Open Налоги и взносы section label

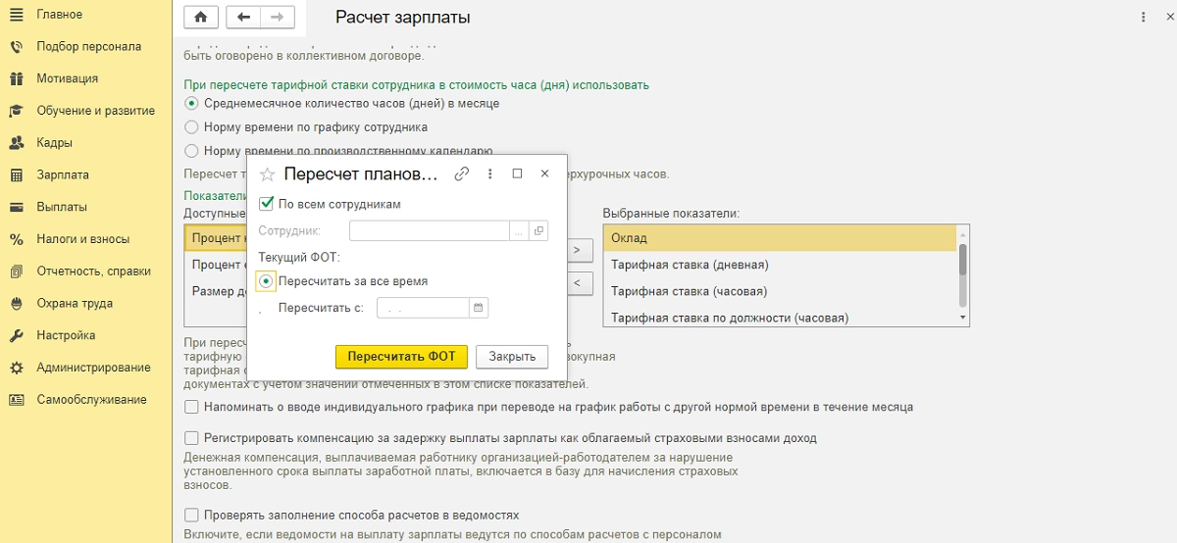click(83, 239)
